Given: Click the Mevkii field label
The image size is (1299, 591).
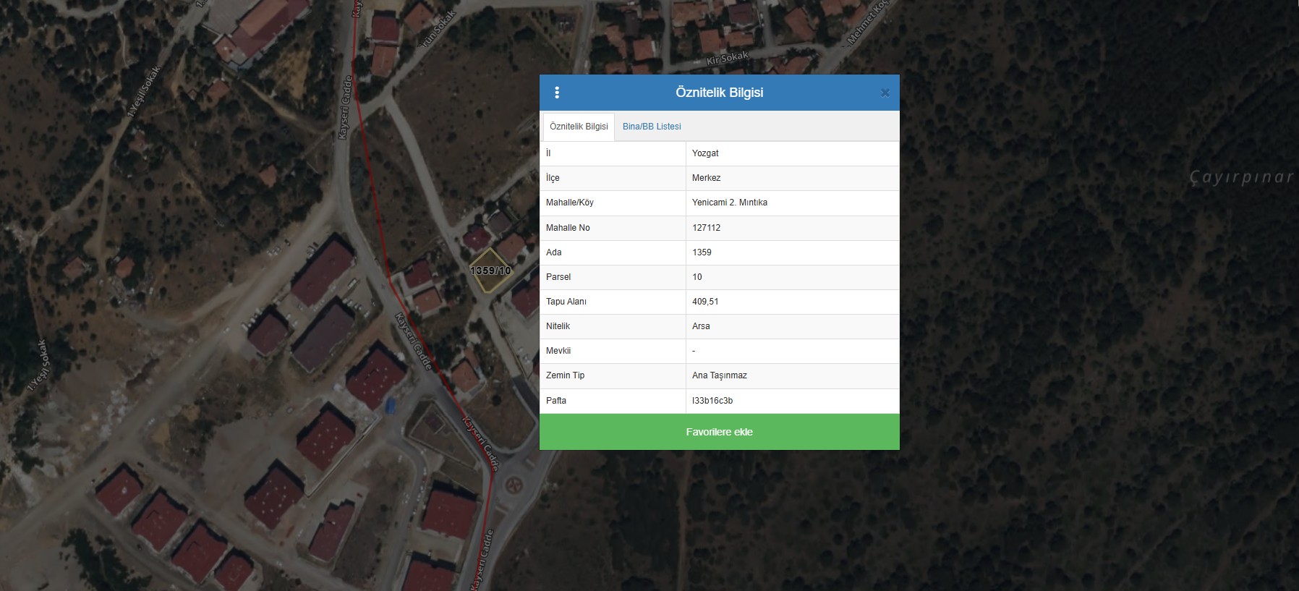Looking at the screenshot, I should 558,351.
